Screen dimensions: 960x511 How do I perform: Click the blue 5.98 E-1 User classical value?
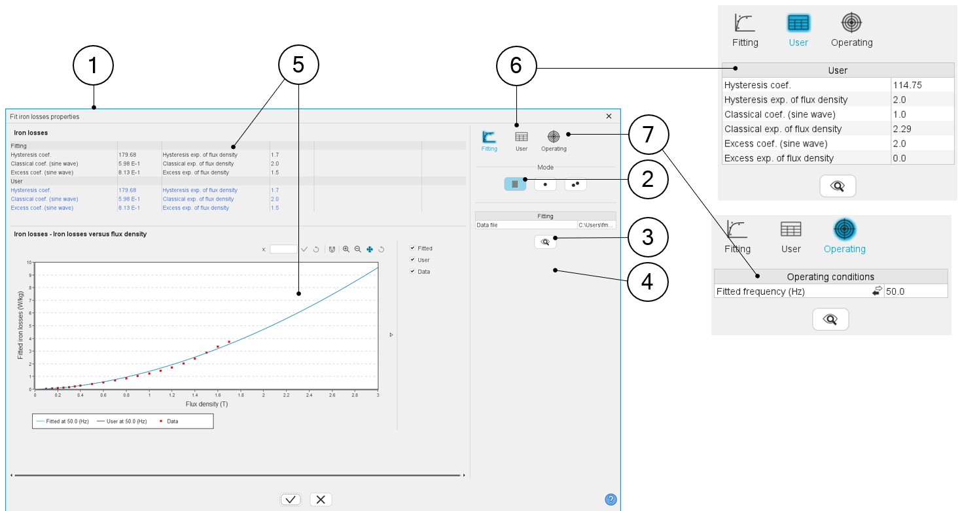tap(129, 199)
